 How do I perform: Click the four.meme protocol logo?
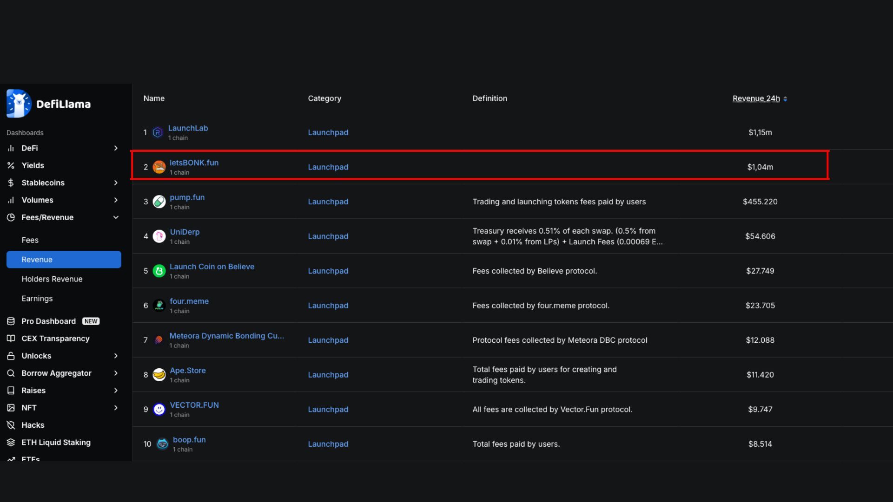coord(159,306)
